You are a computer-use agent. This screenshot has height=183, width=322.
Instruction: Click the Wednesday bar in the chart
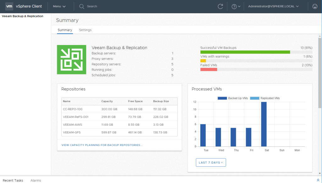pyautogui.click(x=218, y=137)
